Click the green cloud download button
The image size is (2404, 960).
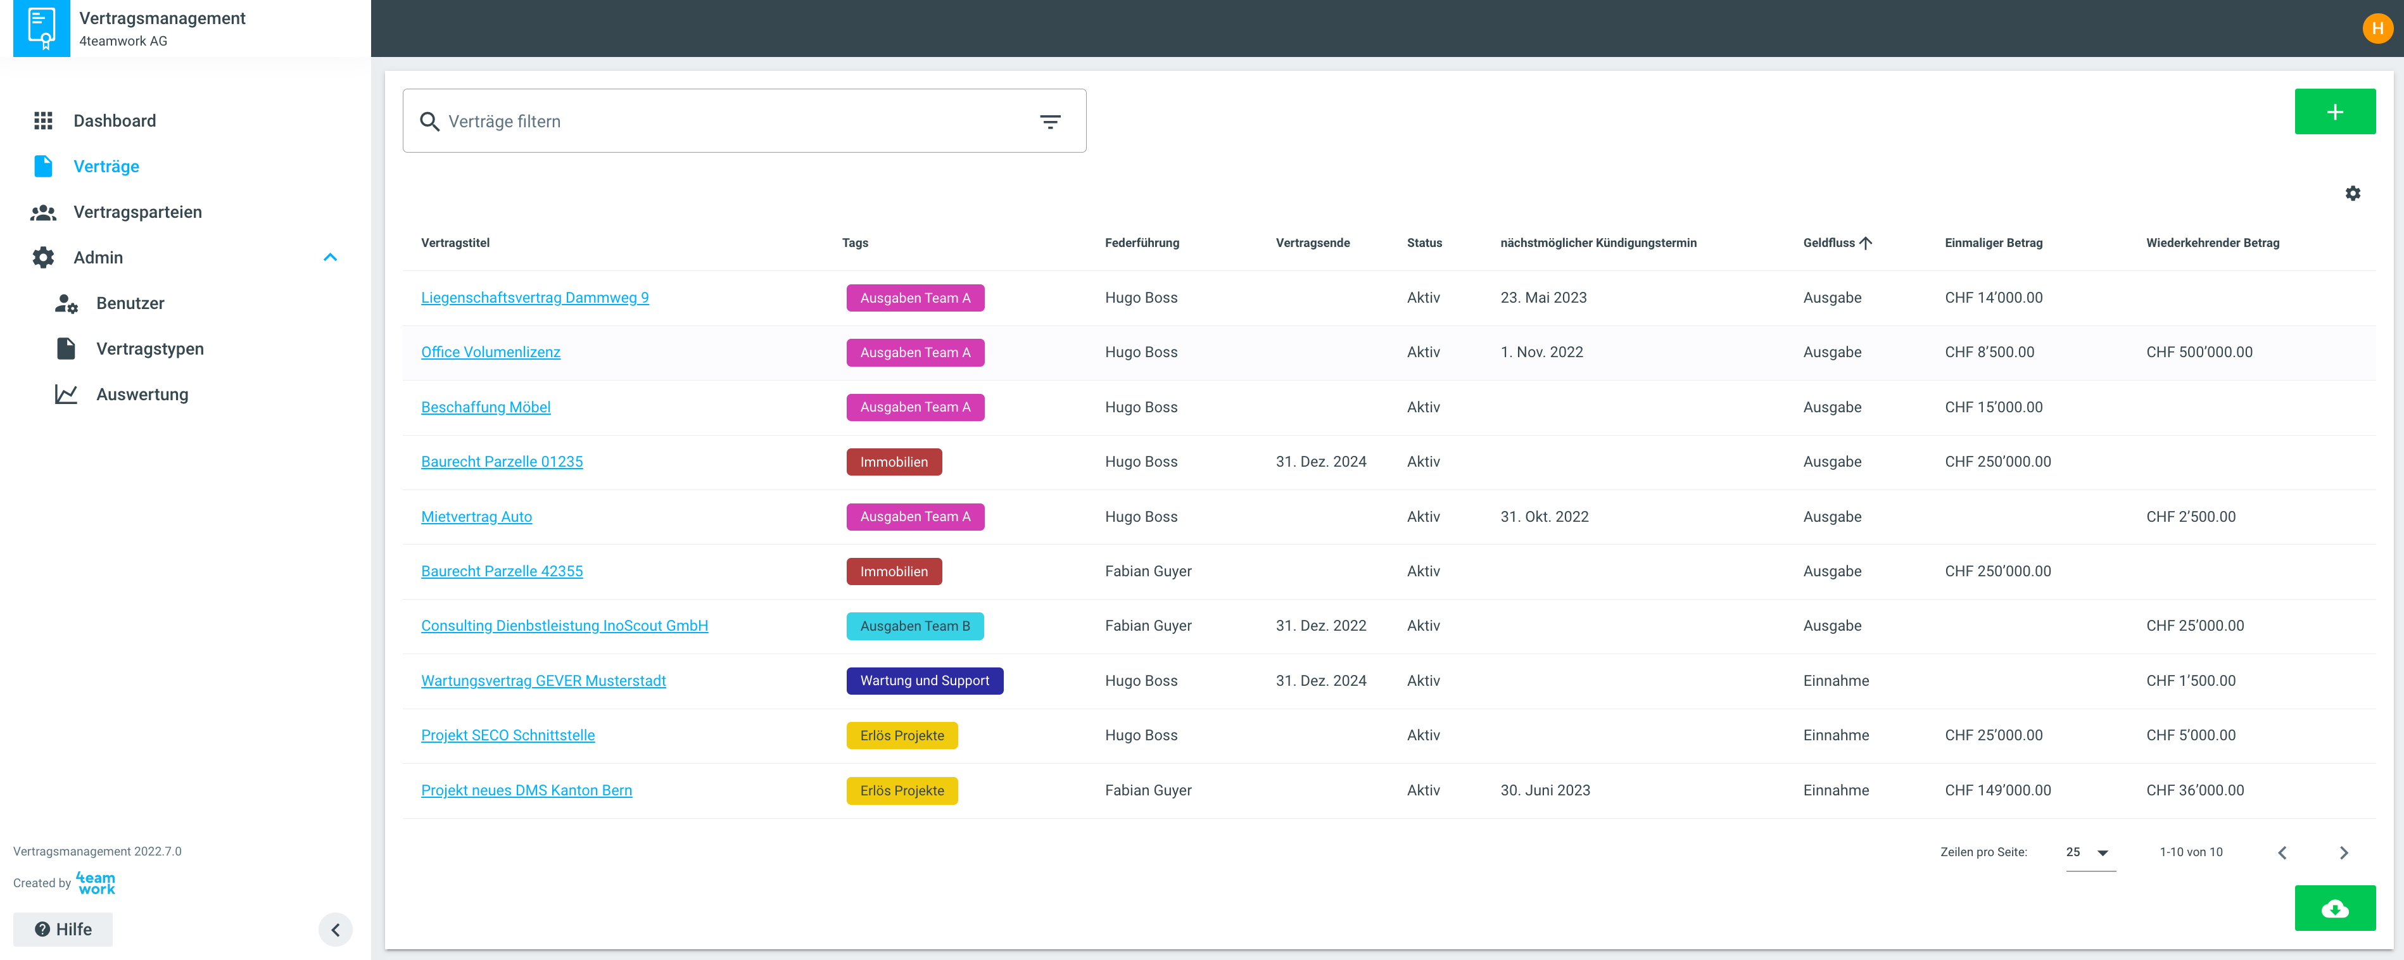(x=2334, y=907)
